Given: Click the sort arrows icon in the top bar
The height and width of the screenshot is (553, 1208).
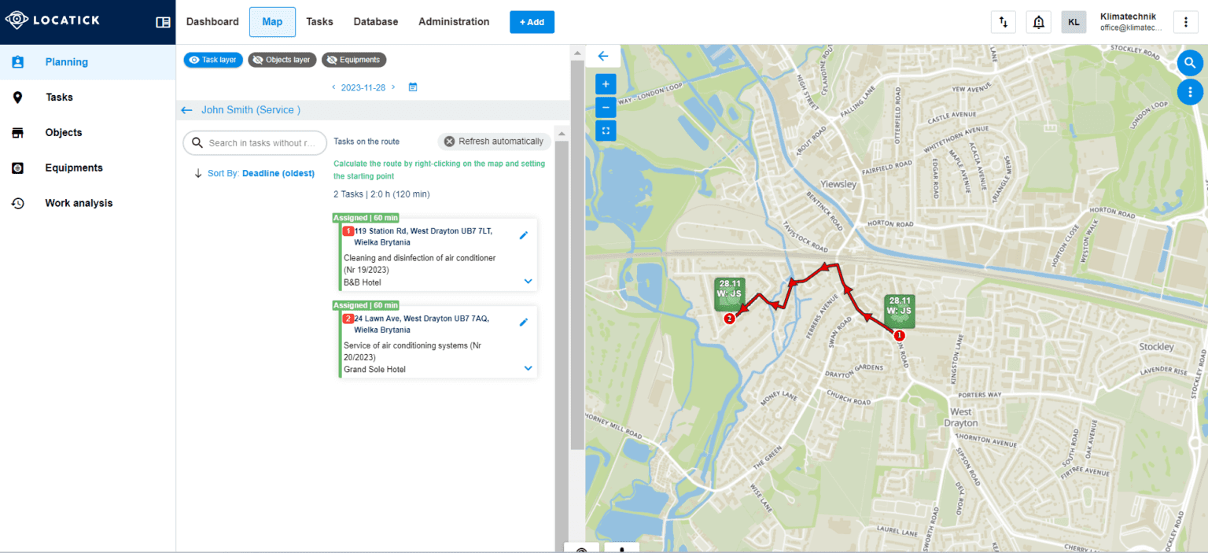Looking at the screenshot, I should (1003, 21).
